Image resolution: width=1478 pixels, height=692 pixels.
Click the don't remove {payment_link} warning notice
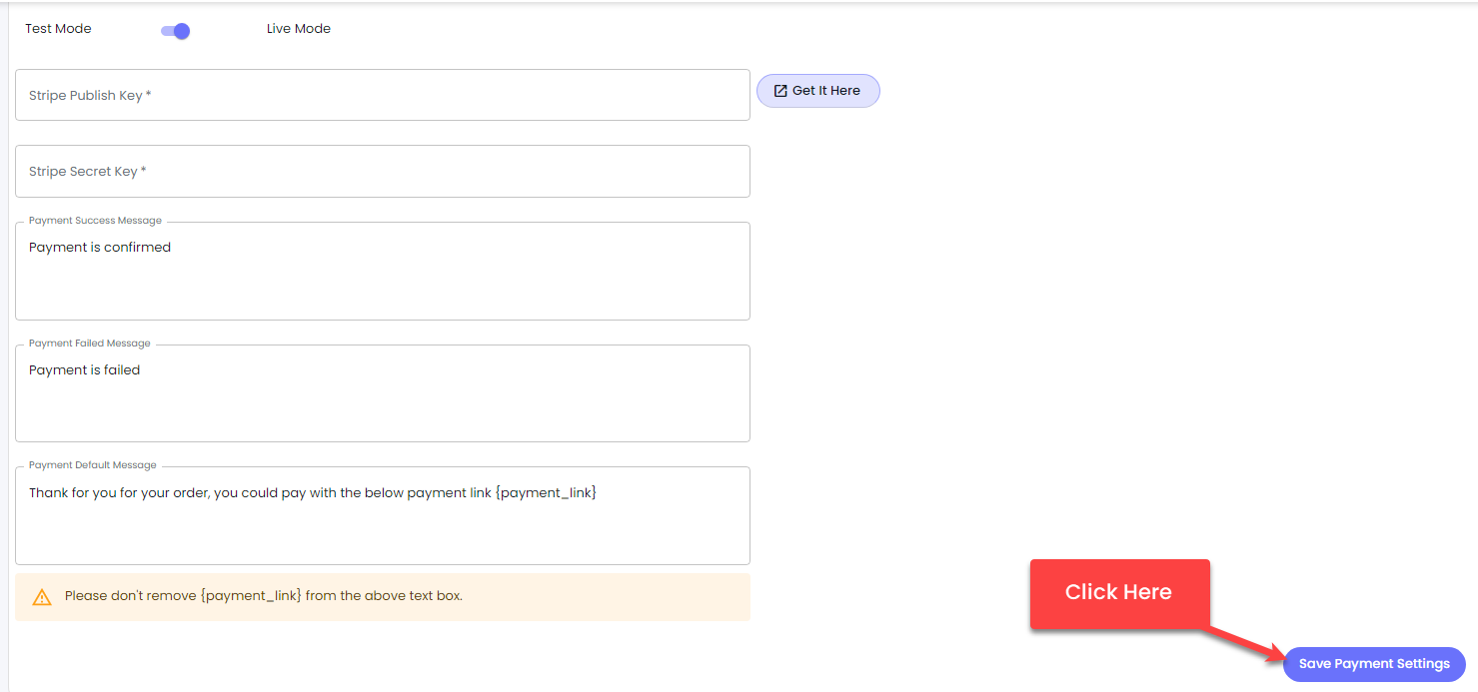[383, 597]
